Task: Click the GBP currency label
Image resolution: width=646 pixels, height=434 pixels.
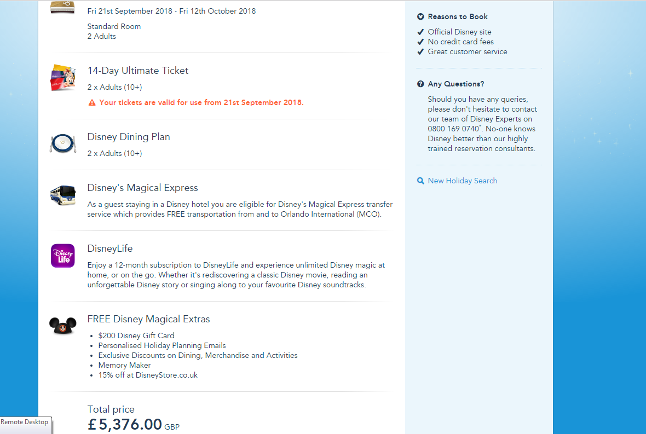Action: pos(172,427)
